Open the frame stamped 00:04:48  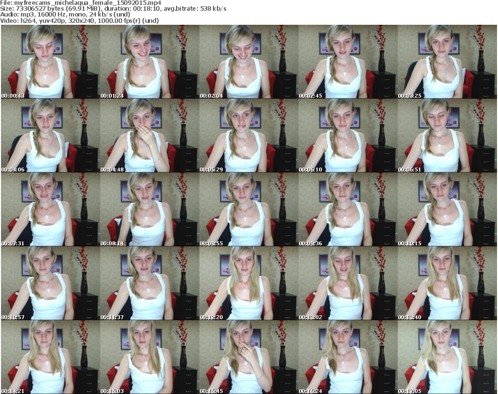[150, 136]
